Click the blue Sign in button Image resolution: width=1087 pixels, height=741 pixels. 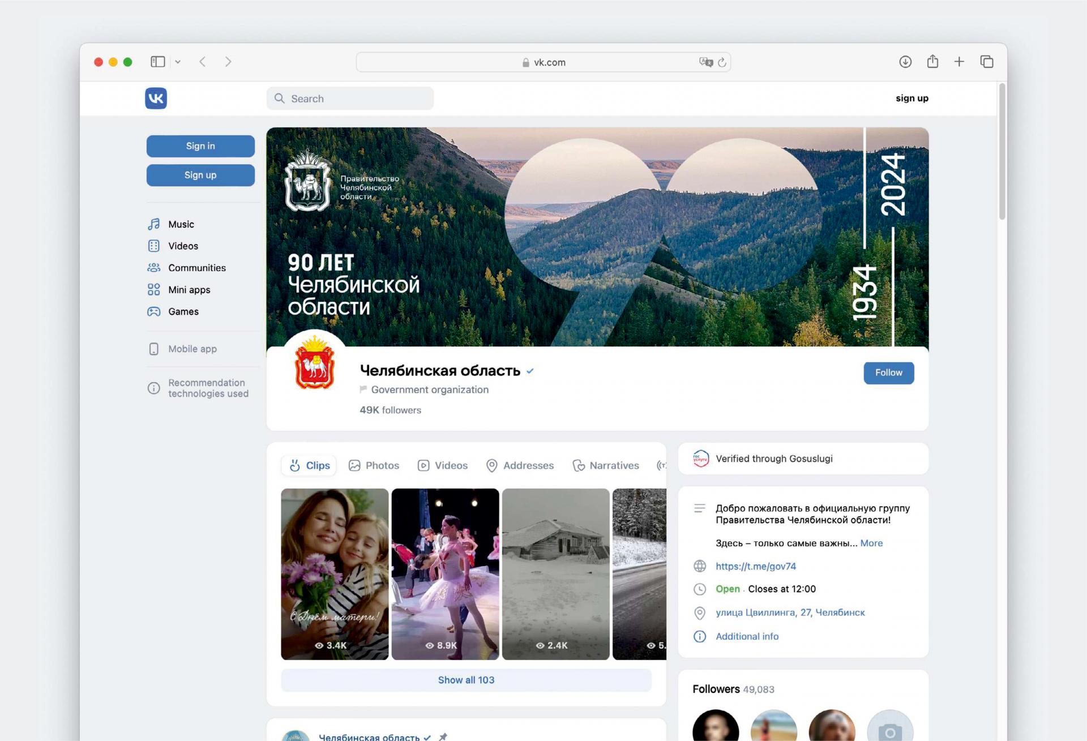tap(200, 146)
